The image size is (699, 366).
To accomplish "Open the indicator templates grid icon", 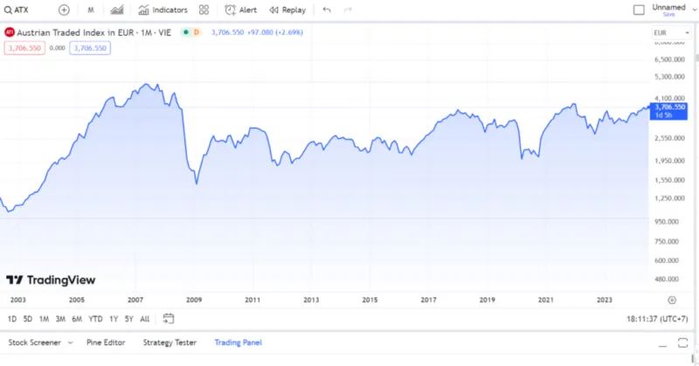I will pyautogui.click(x=204, y=10).
